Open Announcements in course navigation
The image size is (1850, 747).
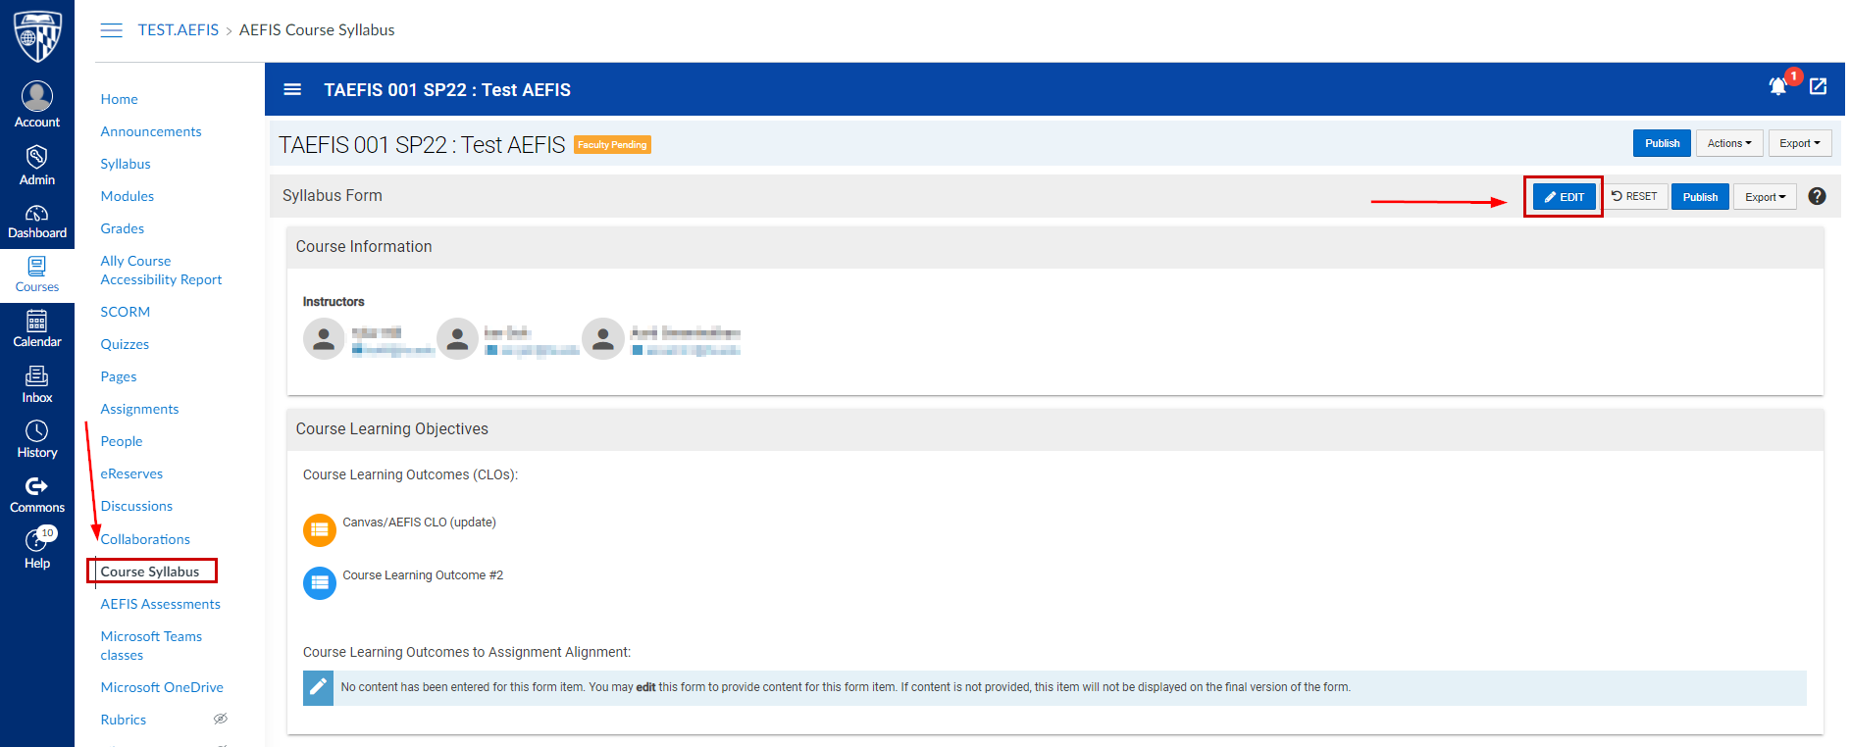pyautogui.click(x=151, y=131)
